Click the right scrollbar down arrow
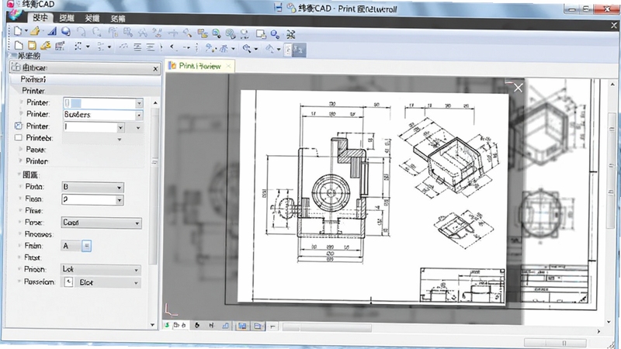621x349 pixels. [x=609, y=323]
